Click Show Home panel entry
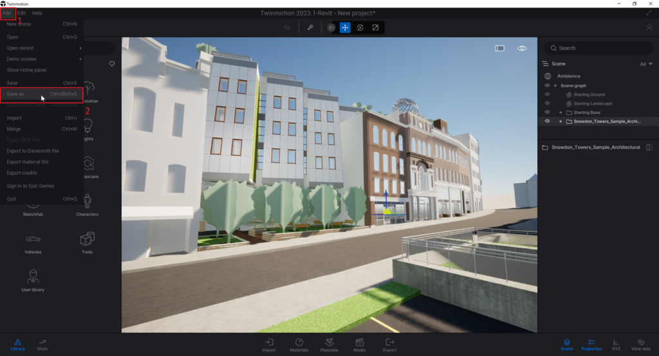Image resolution: width=659 pixels, height=356 pixels. coord(42,69)
